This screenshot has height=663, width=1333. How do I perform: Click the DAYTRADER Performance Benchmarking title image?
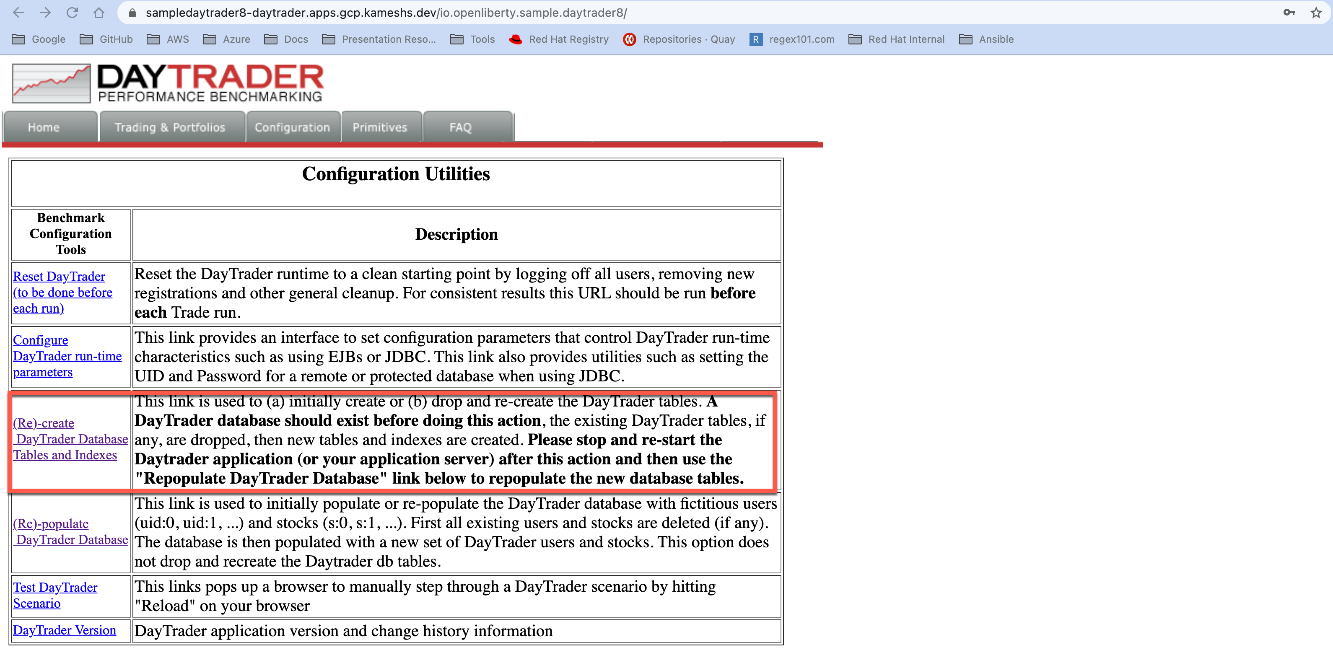pyautogui.click(x=210, y=83)
